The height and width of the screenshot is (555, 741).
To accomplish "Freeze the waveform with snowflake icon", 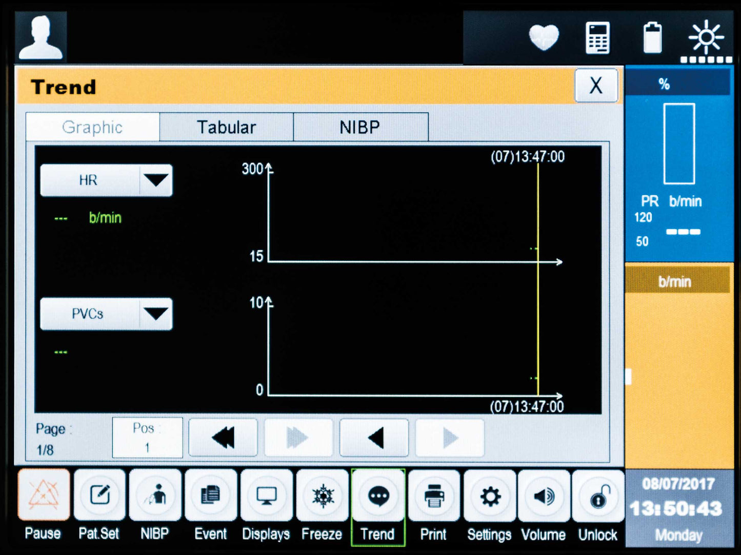I will coord(322,496).
